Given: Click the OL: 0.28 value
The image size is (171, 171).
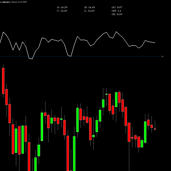Looking at the screenshot, I should coord(117,14).
